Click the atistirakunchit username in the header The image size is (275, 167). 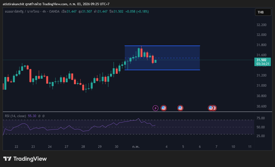[x=14, y=4]
